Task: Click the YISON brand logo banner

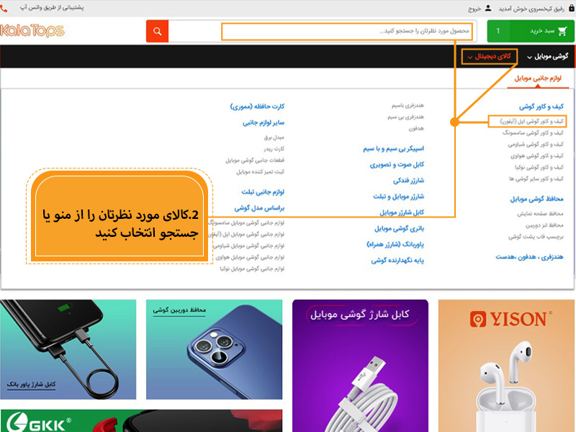Action: click(x=506, y=365)
